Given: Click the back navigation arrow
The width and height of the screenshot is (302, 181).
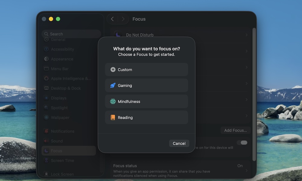Looking at the screenshot, I should point(112,19).
